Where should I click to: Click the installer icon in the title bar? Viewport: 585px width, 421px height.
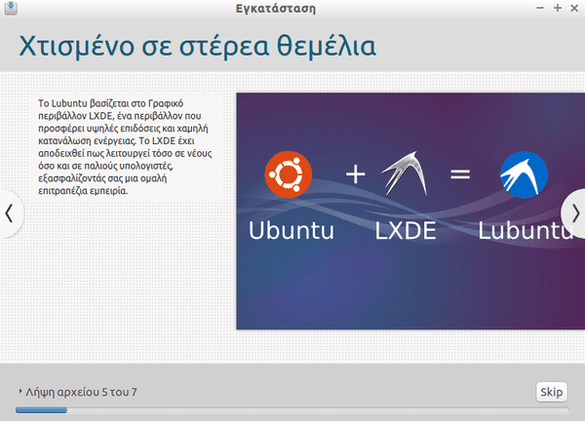point(11,8)
